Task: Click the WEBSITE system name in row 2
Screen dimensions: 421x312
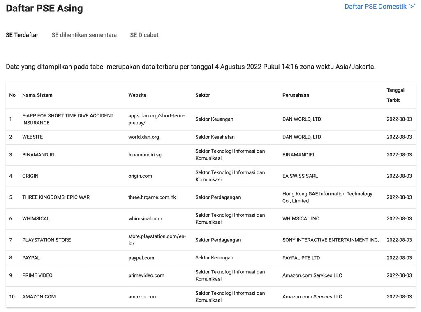Action: point(32,137)
